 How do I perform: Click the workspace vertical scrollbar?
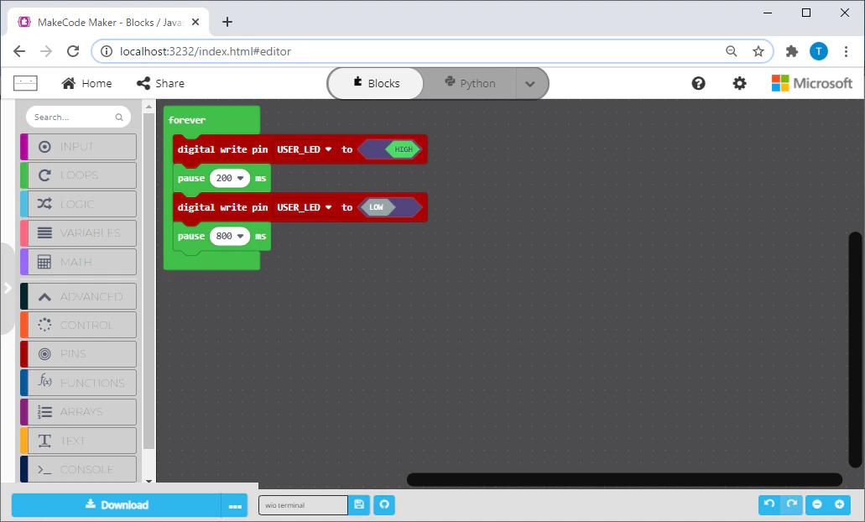tap(855, 350)
